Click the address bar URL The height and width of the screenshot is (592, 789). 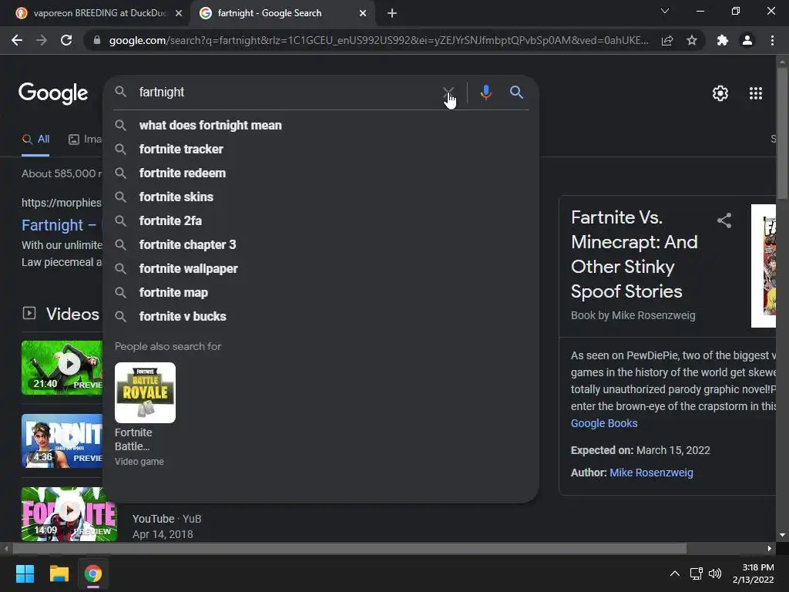(x=378, y=40)
